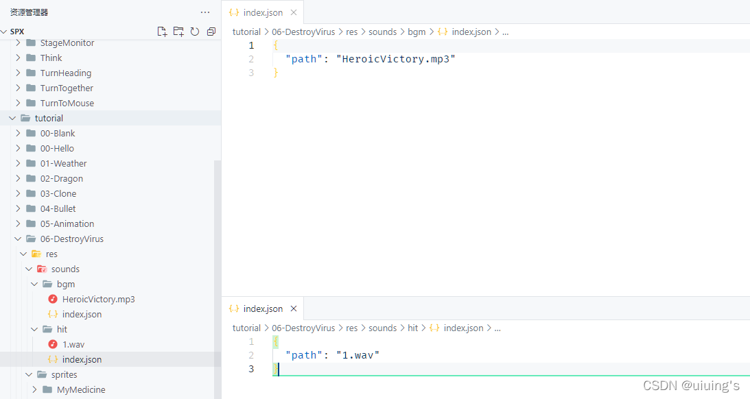The height and width of the screenshot is (399, 750).
Task: Select the 04-Bullet folder
Action: [x=110, y=208]
